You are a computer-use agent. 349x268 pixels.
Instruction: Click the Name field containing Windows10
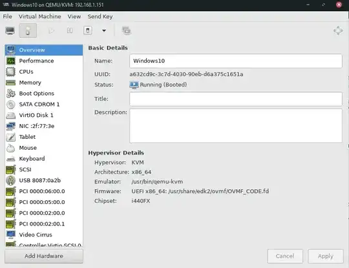236,61
